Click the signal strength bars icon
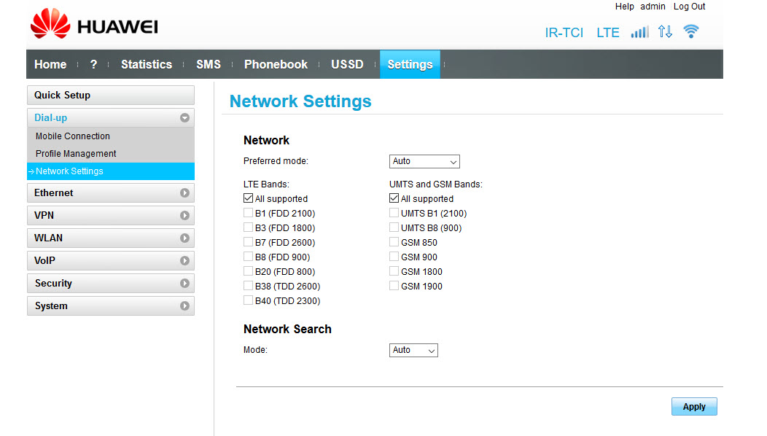 (639, 32)
